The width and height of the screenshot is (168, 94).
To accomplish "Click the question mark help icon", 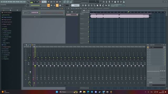I will (112, 2).
